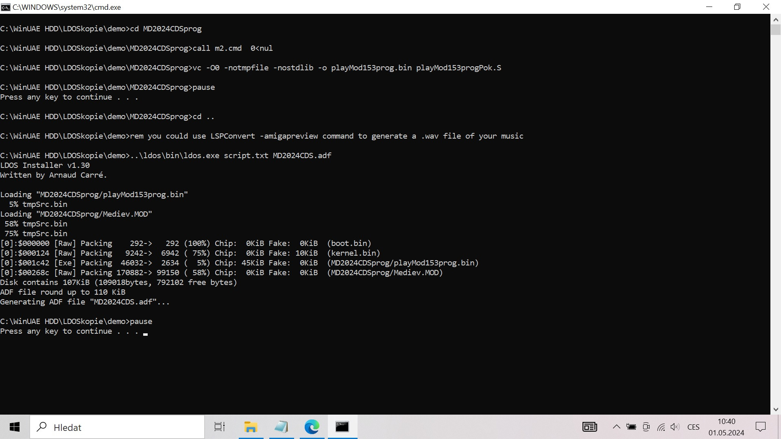
Task: Open the Wi-Fi network flyout
Action: 661,427
